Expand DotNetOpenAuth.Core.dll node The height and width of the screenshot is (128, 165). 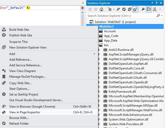(99, 68)
